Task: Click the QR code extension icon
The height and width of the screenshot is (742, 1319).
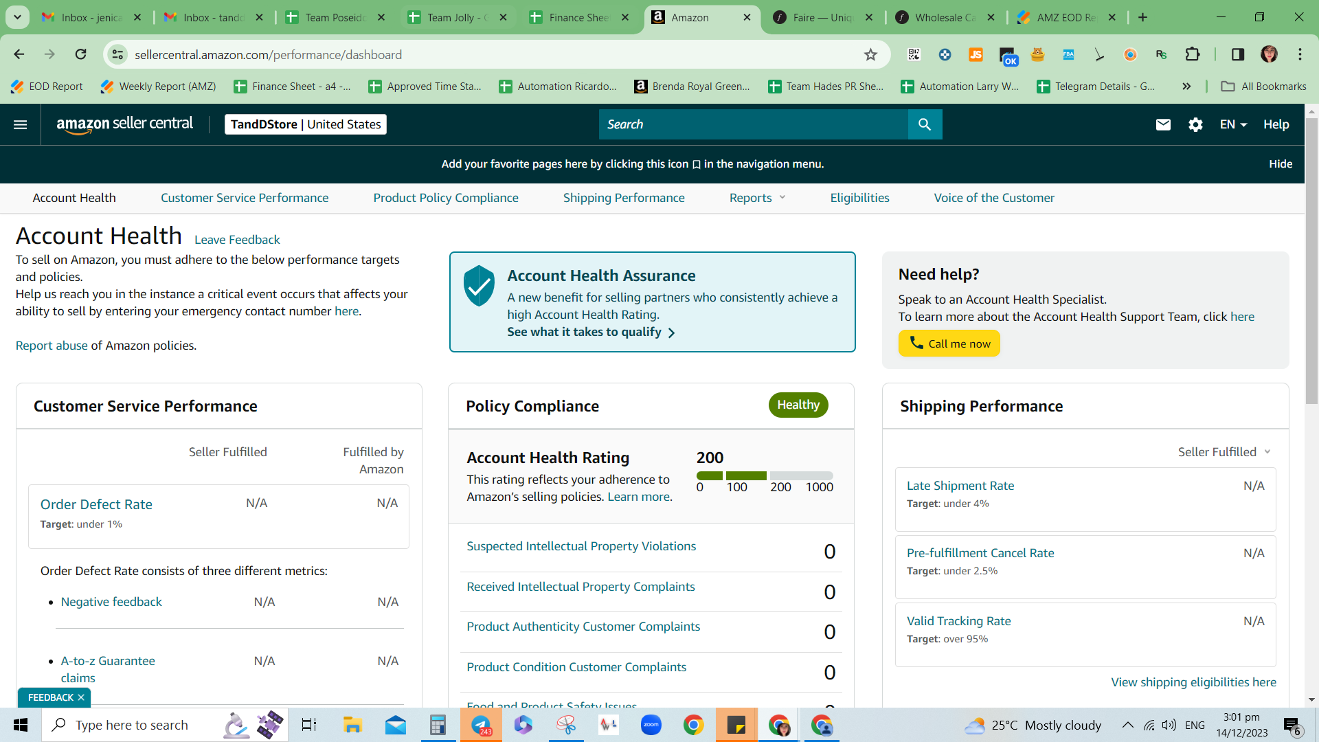Action: point(914,54)
